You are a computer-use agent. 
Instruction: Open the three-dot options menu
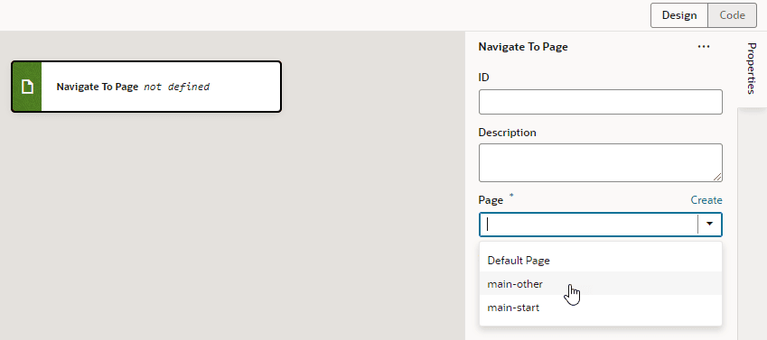point(704,47)
